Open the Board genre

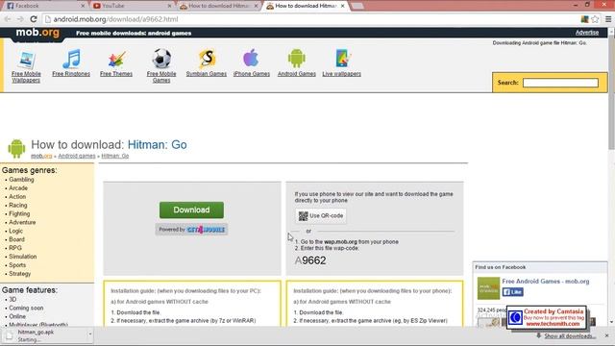click(16, 239)
